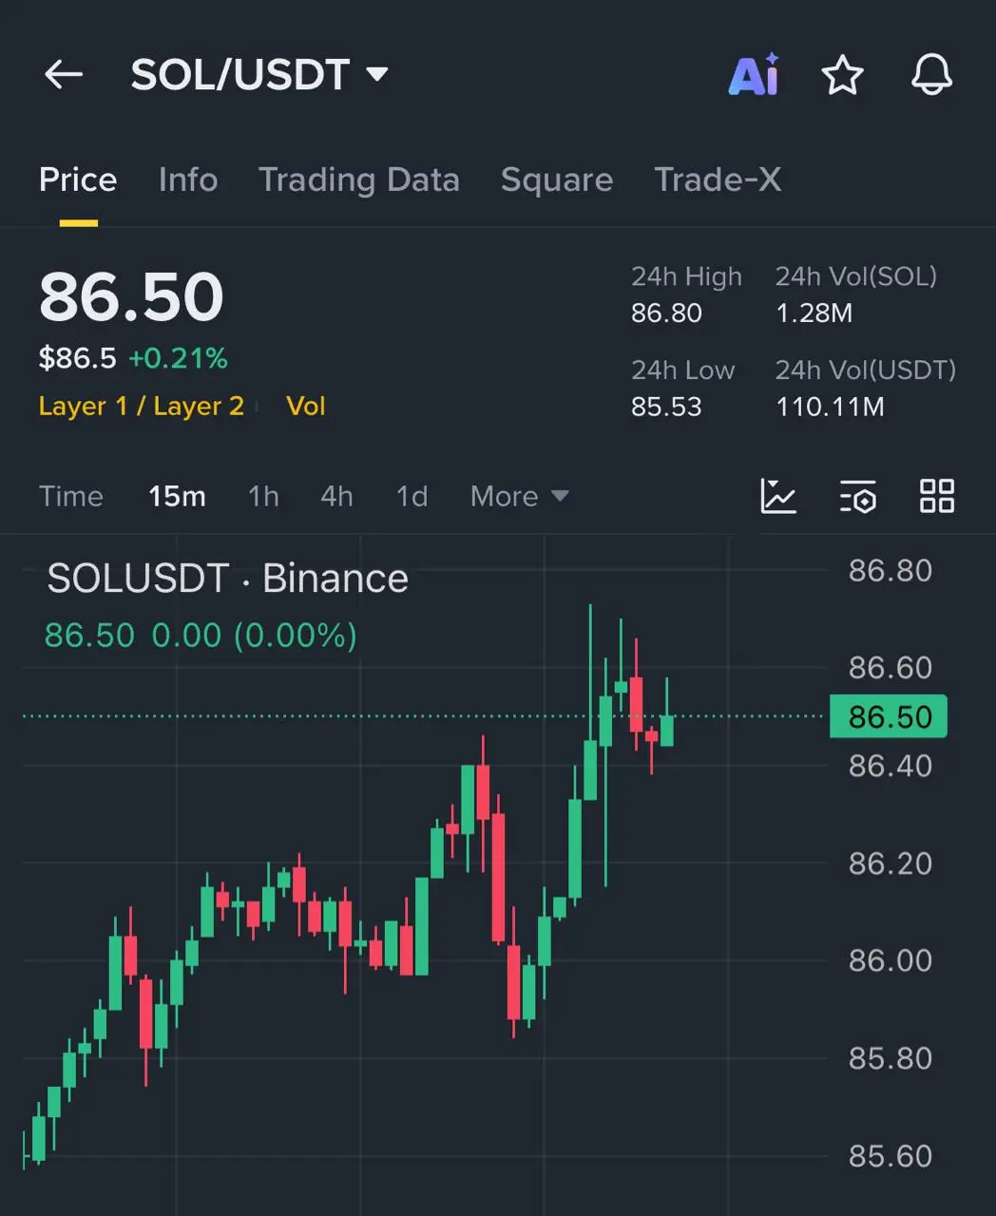Select the 1h interval
Screen dimensions: 996x1216
pyautogui.click(x=263, y=496)
